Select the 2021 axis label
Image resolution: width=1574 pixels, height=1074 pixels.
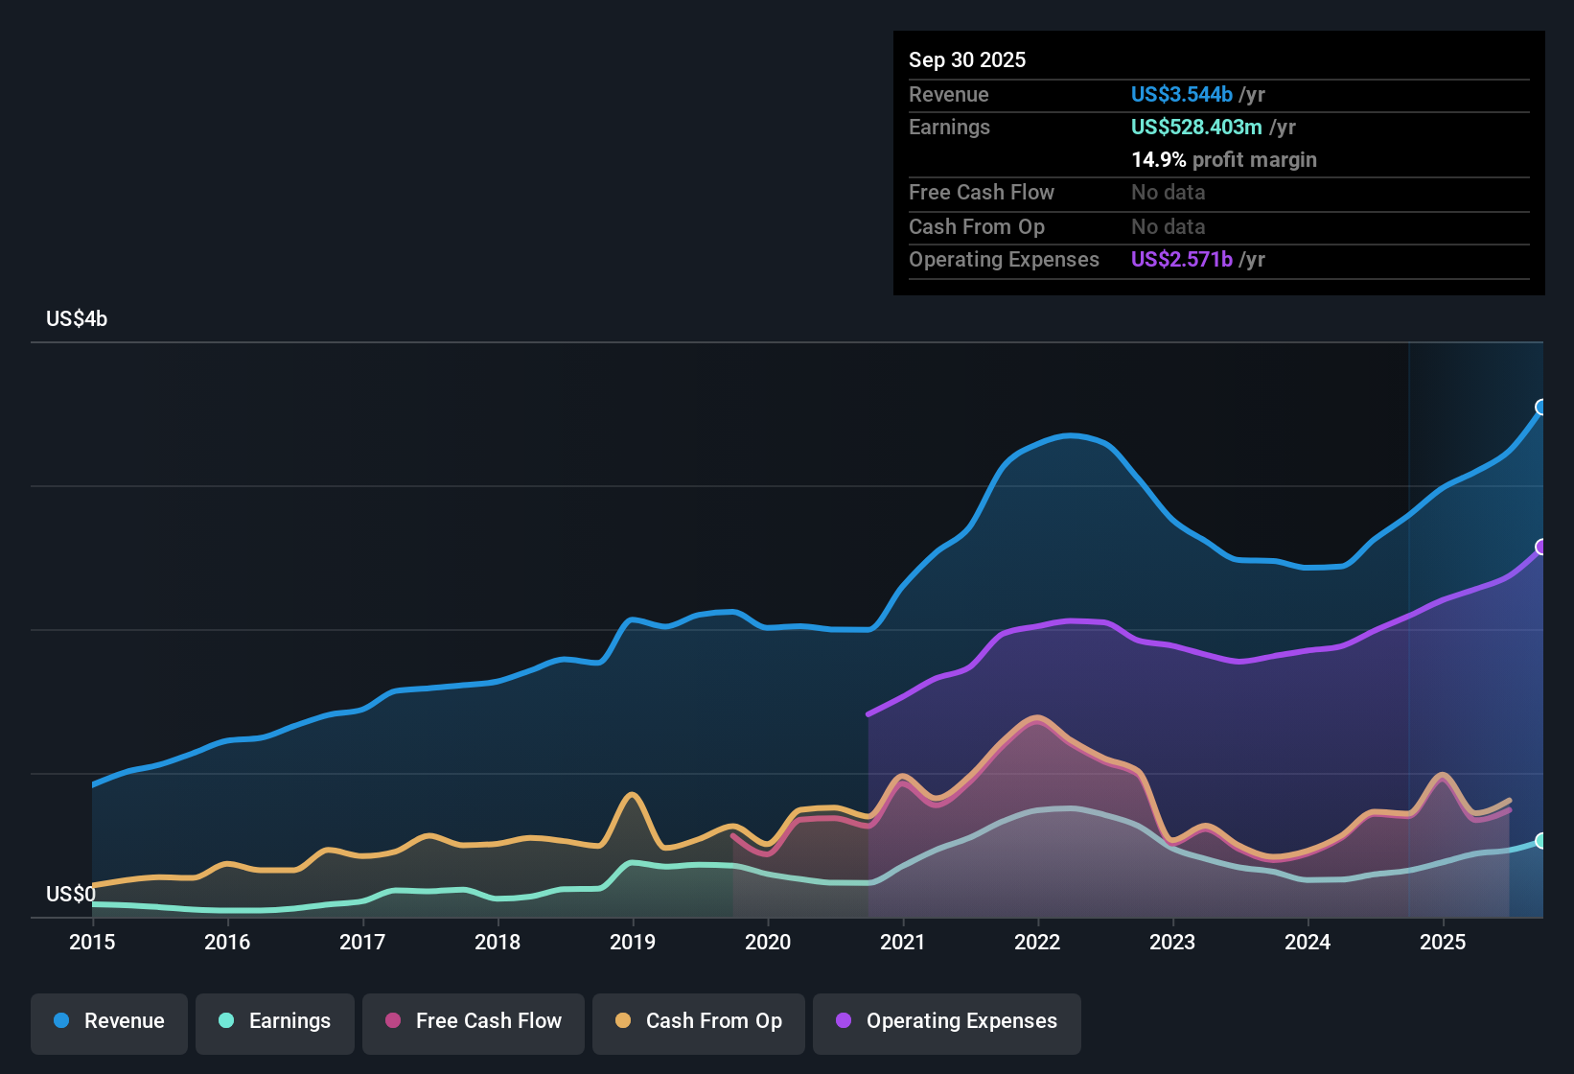click(x=902, y=943)
